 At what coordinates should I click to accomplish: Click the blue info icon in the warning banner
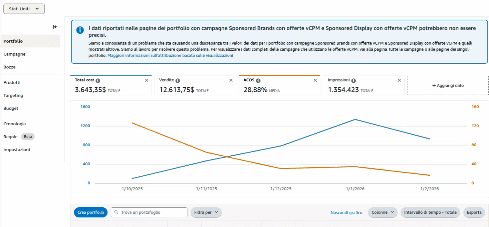[80, 30]
